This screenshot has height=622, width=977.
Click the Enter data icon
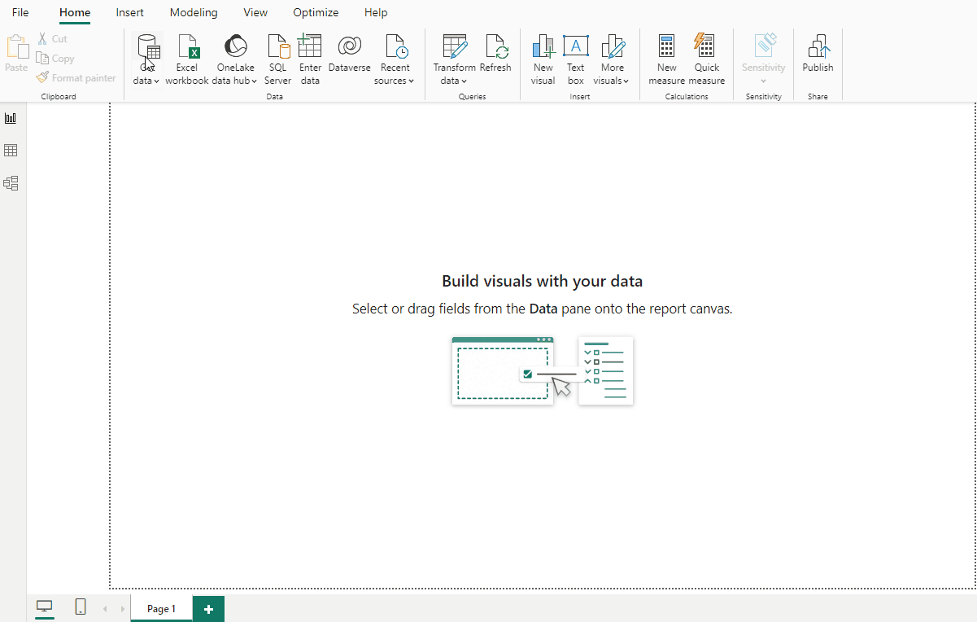pyautogui.click(x=310, y=47)
